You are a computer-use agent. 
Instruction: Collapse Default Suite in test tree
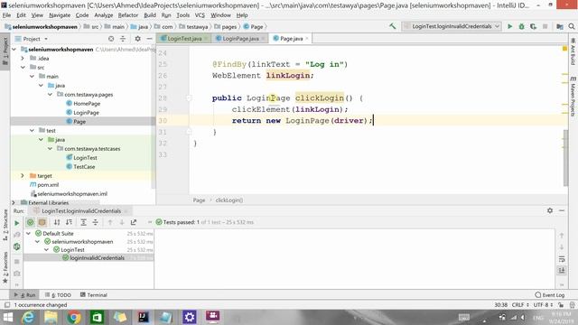[28, 233]
